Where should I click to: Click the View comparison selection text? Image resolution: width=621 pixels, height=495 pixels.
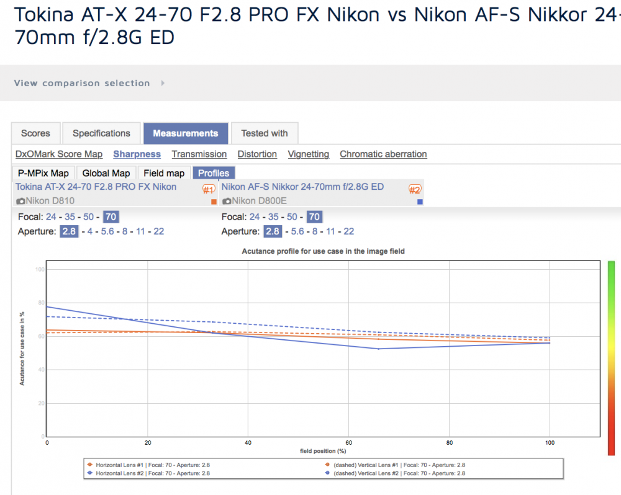[82, 83]
